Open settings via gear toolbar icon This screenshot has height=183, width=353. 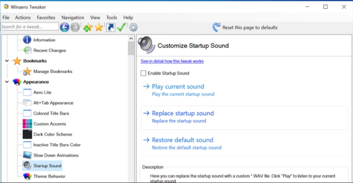tap(133, 27)
